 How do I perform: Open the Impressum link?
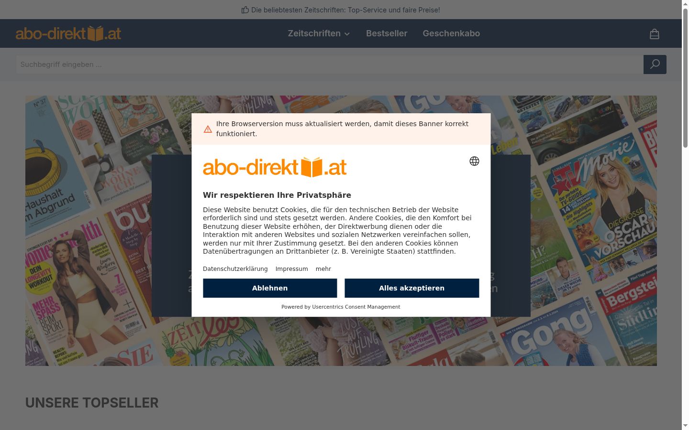pos(292,269)
